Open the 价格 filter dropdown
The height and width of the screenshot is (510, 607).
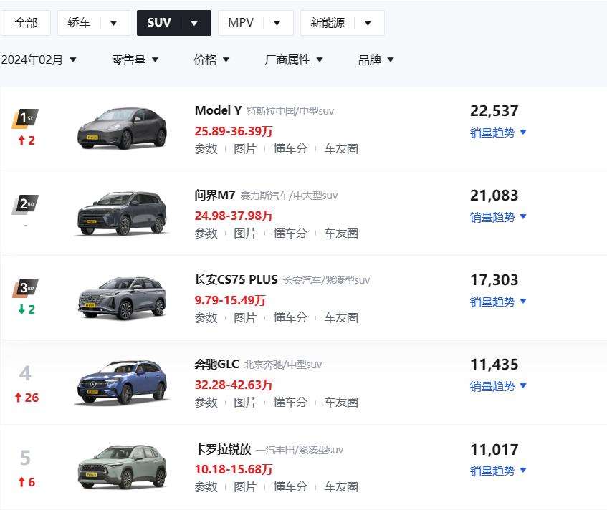coord(211,59)
